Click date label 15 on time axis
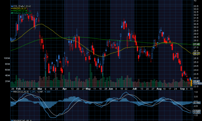Screen dimensions: 202x121 pyautogui.click(x=121, y=89)
